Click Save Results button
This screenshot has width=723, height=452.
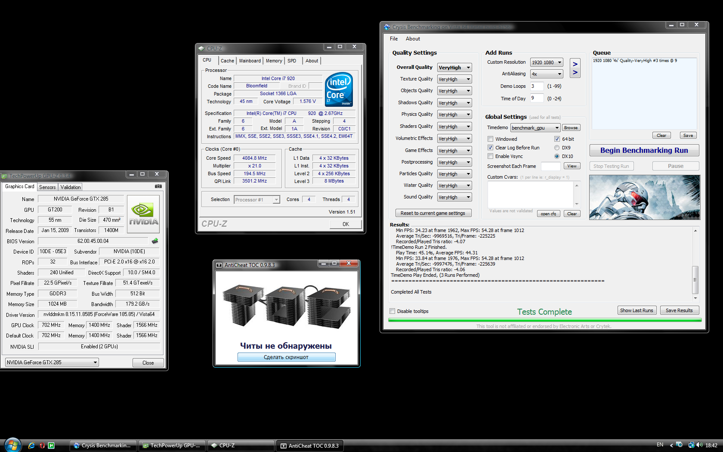[x=679, y=310]
